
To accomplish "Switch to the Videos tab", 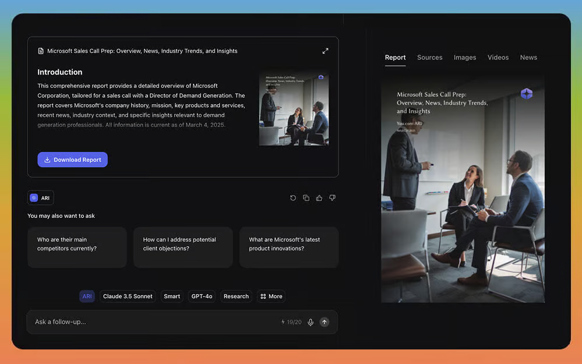I will point(498,58).
